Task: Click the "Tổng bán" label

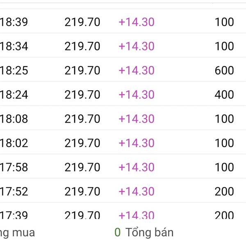Action: tap(149, 233)
